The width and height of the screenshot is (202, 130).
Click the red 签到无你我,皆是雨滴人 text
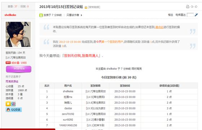[x=81, y=56]
